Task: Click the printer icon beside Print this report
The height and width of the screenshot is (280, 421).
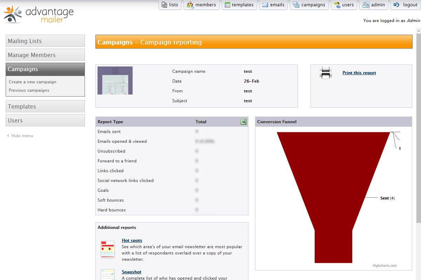Action: pos(326,73)
